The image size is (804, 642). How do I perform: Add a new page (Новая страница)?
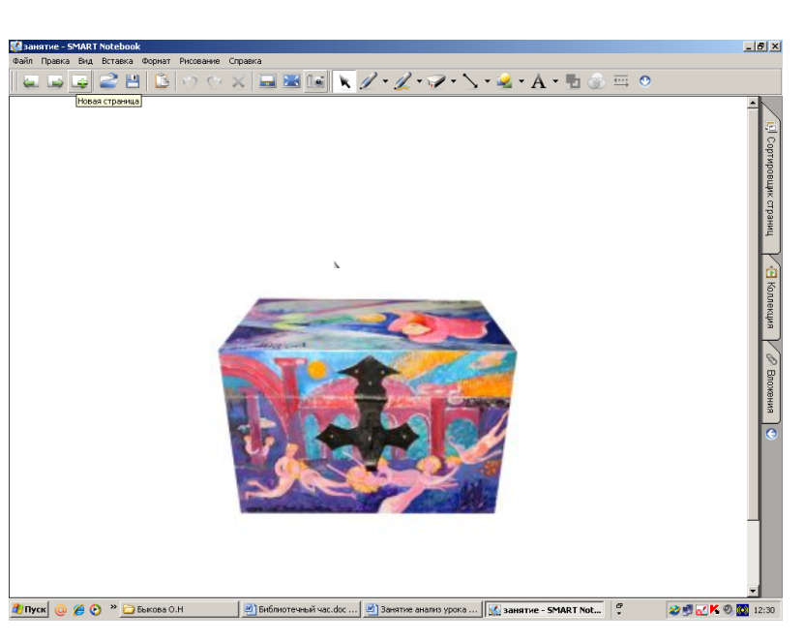(x=80, y=81)
